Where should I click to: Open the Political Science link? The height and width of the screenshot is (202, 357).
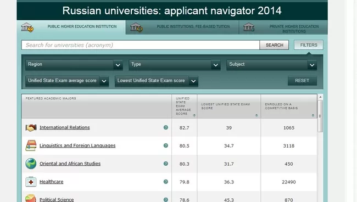(x=57, y=199)
